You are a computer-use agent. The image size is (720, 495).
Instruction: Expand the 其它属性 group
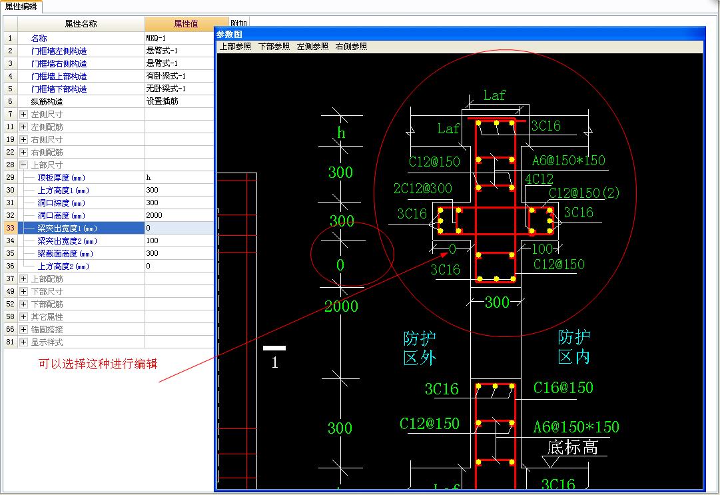(x=23, y=317)
